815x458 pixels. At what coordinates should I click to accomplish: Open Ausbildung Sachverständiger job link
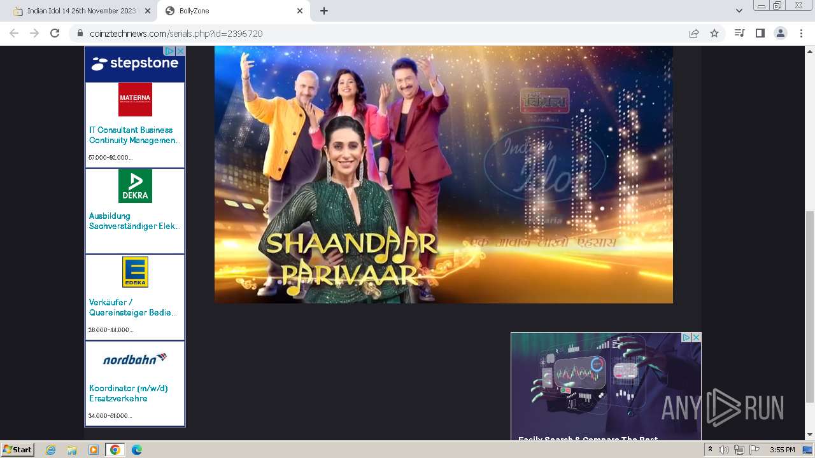(134, 221)
